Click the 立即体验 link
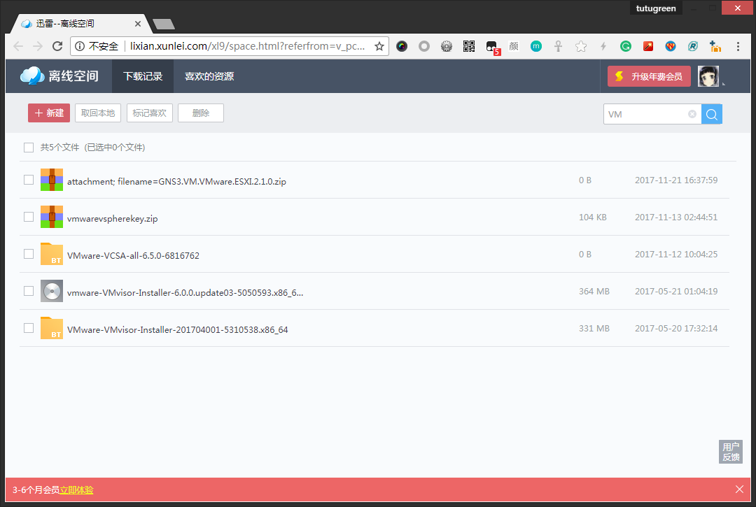The height and width of the screenshot is (507, 756). pos(77,490)
